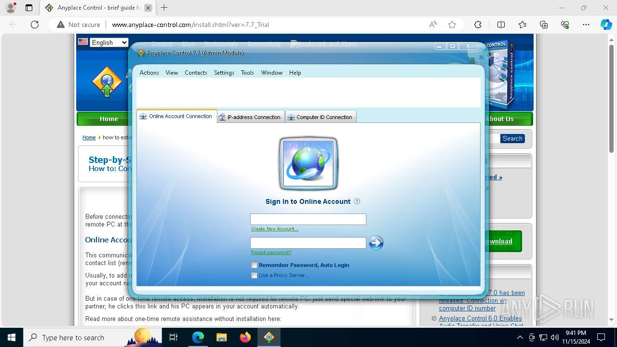Click the Anyplace Control title bar icon
Screen dimensions: 617x347
point(141,53)
